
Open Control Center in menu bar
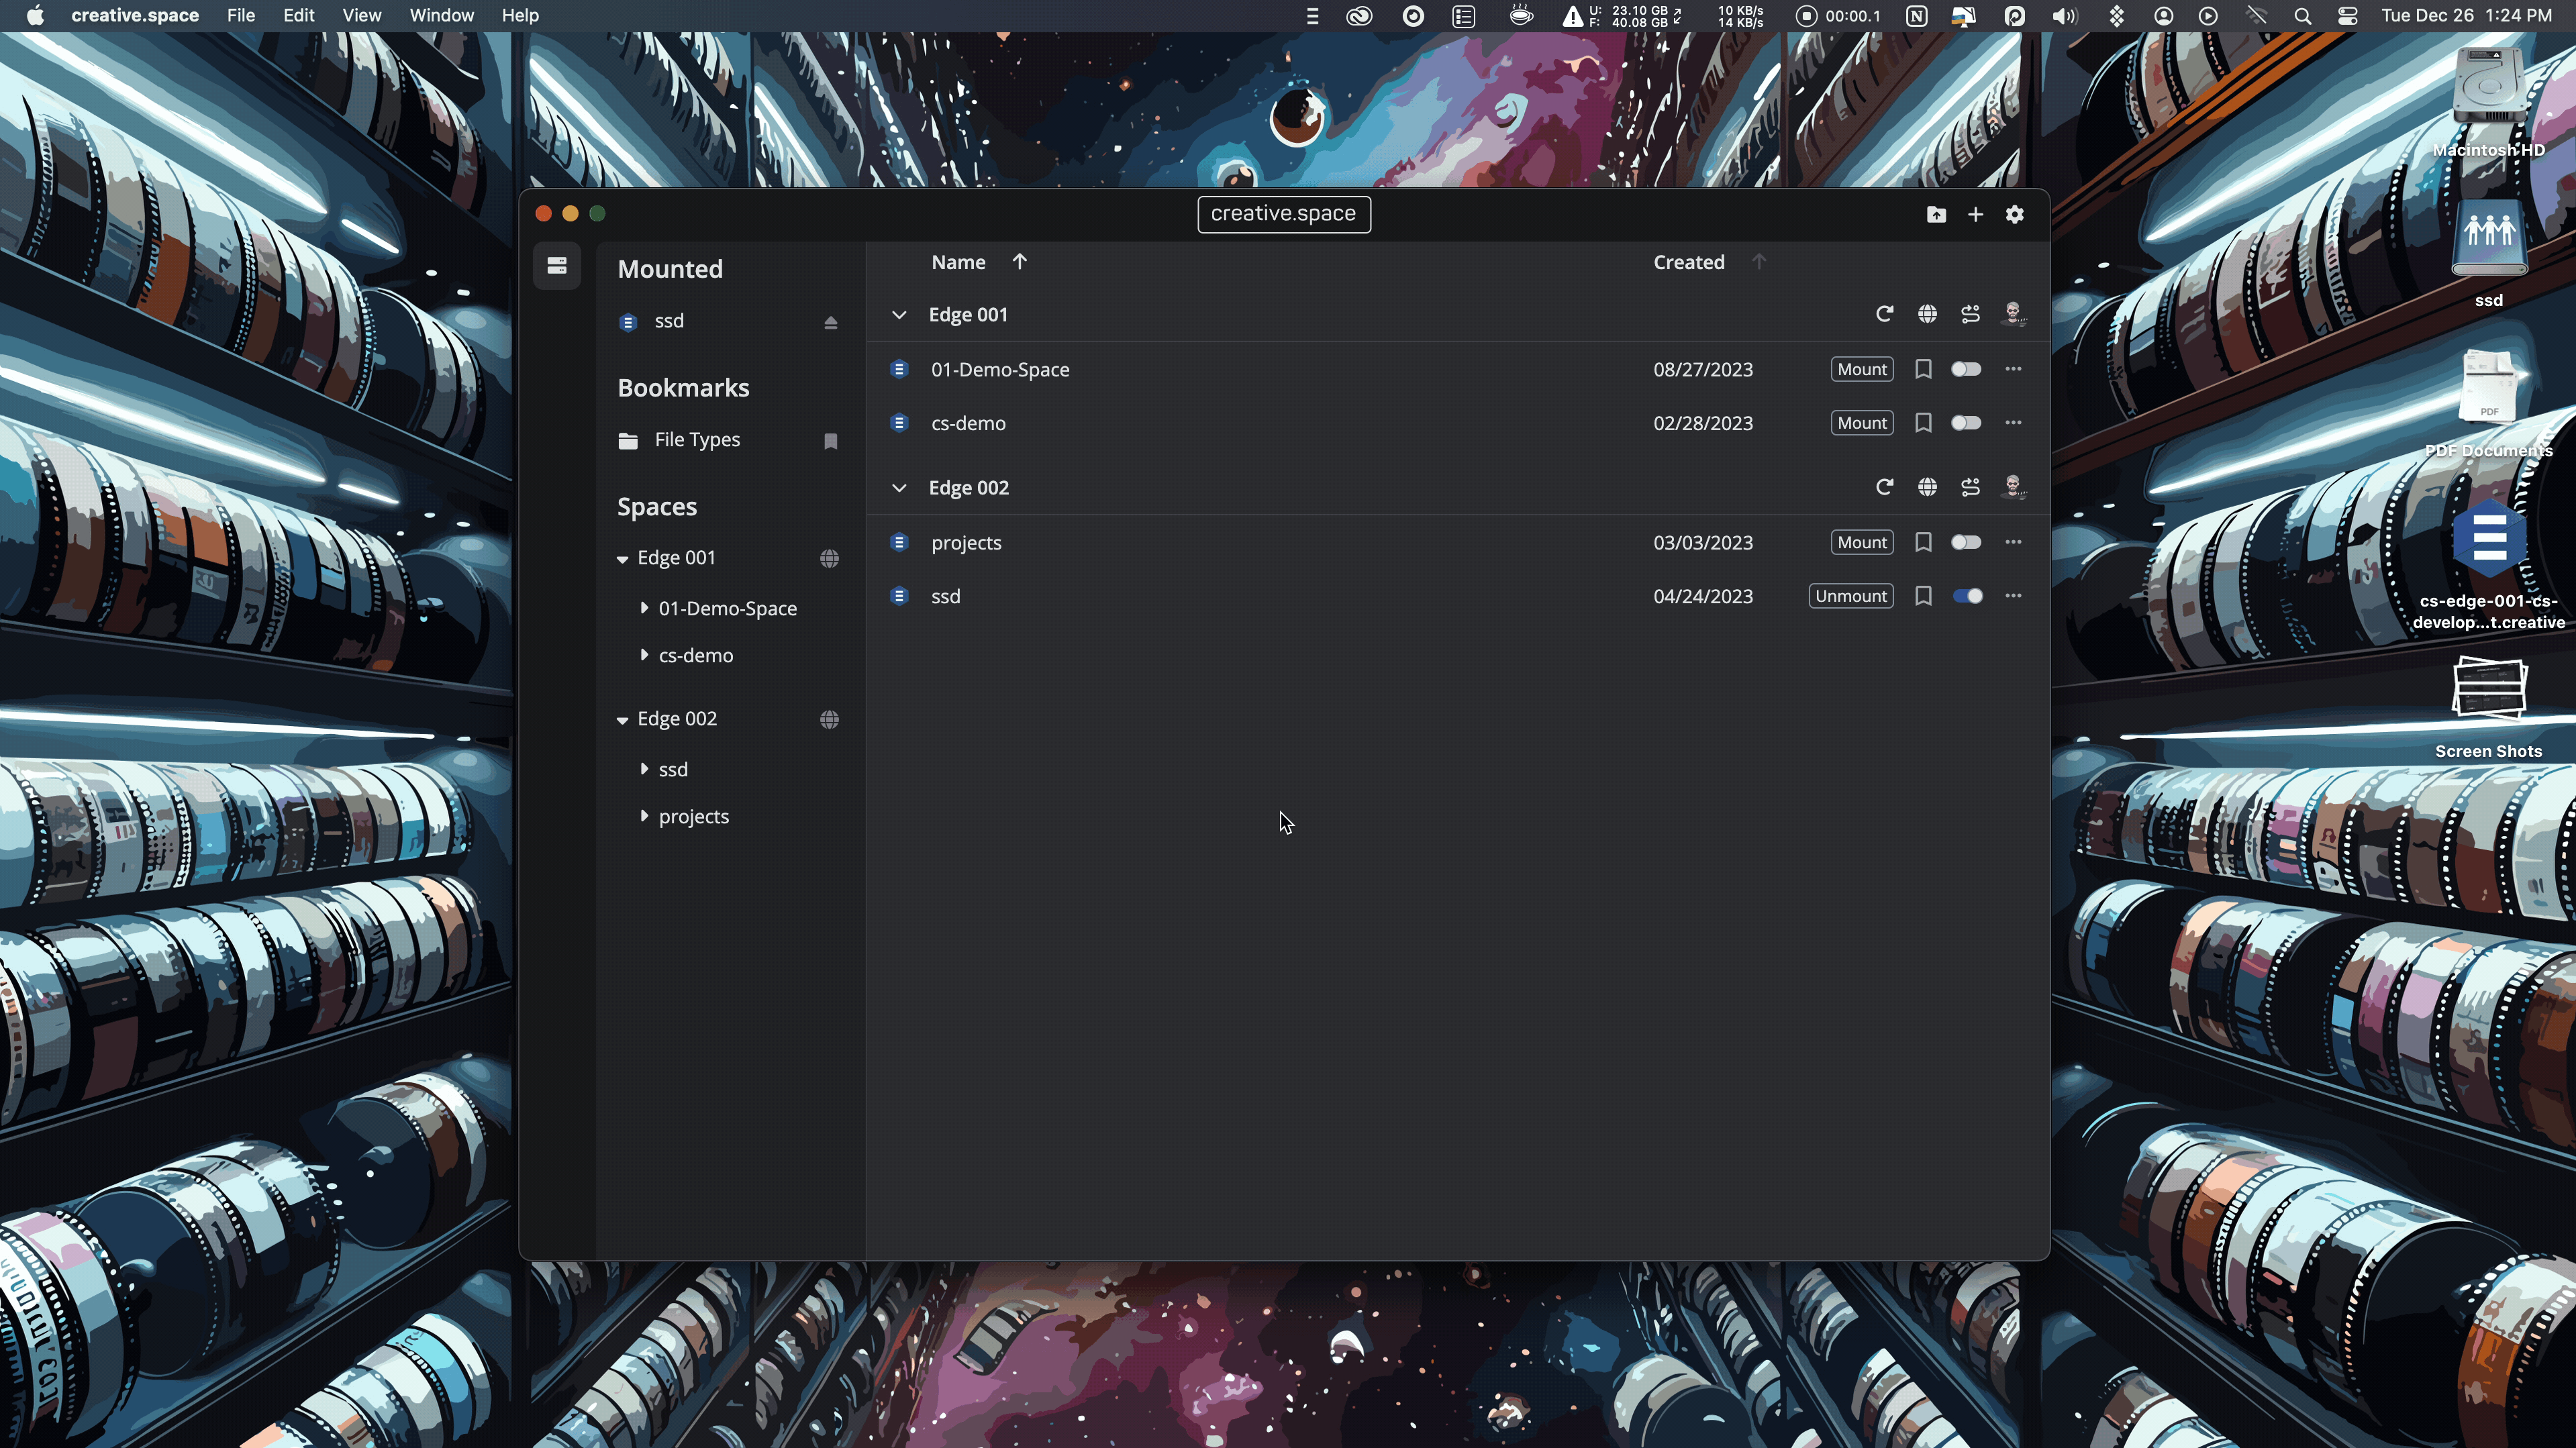(2347, 16)
